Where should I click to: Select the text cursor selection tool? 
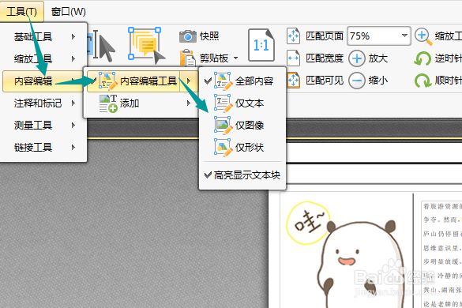102,46
